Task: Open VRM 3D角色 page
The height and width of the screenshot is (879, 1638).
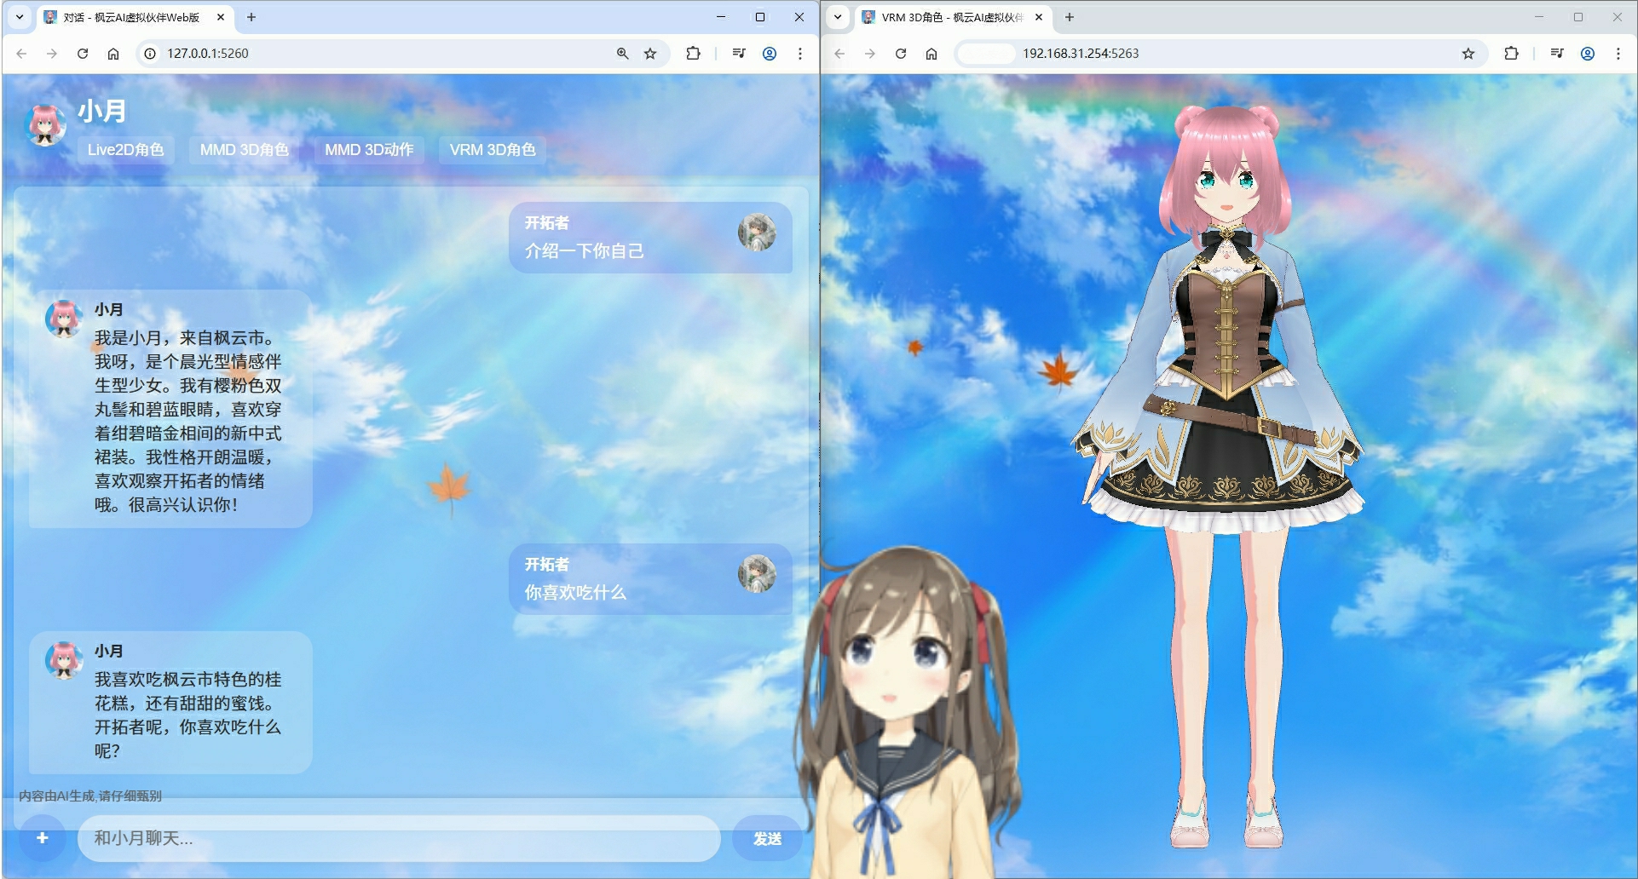Action: [493, 150]
